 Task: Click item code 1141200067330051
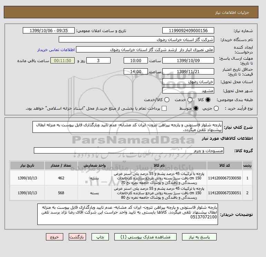pos(225,193)
